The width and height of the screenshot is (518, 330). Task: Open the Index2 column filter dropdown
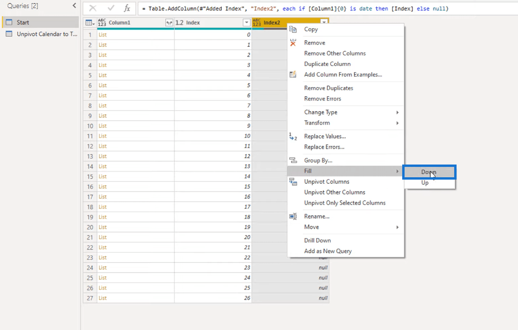click(324, 22)
